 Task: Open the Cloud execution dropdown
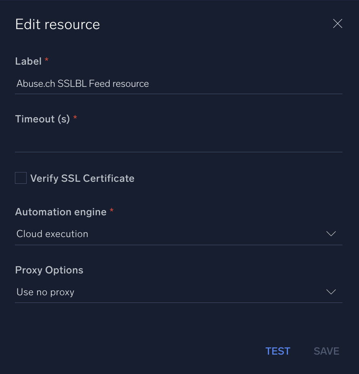179,233
